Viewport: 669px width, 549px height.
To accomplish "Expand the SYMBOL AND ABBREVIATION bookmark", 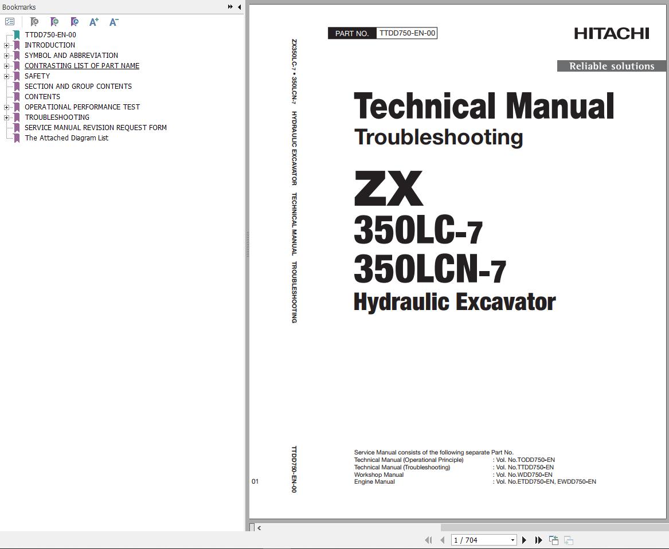I will point(6,56).
